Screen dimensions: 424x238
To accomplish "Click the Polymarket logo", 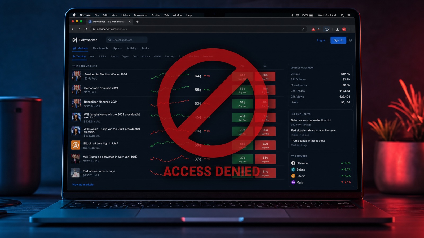I will pos(85,40).
